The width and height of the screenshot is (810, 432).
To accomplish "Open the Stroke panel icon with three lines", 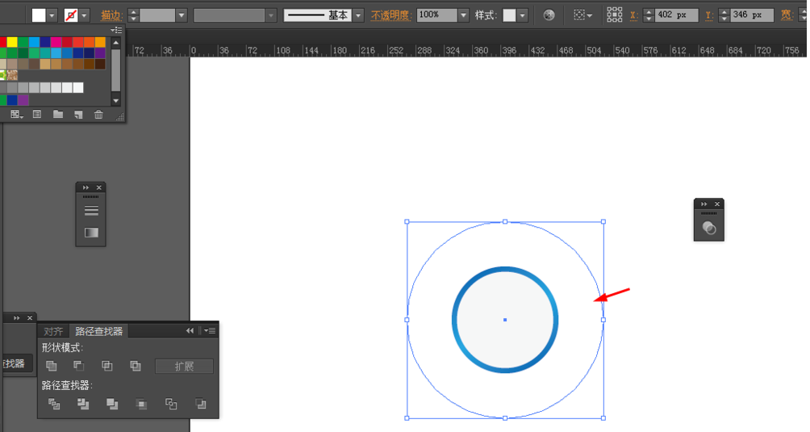I will coord(91,210).
